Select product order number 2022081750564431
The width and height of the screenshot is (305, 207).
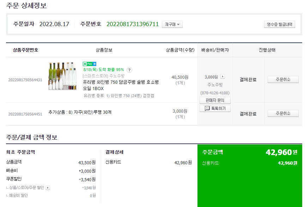coord(25,80)
